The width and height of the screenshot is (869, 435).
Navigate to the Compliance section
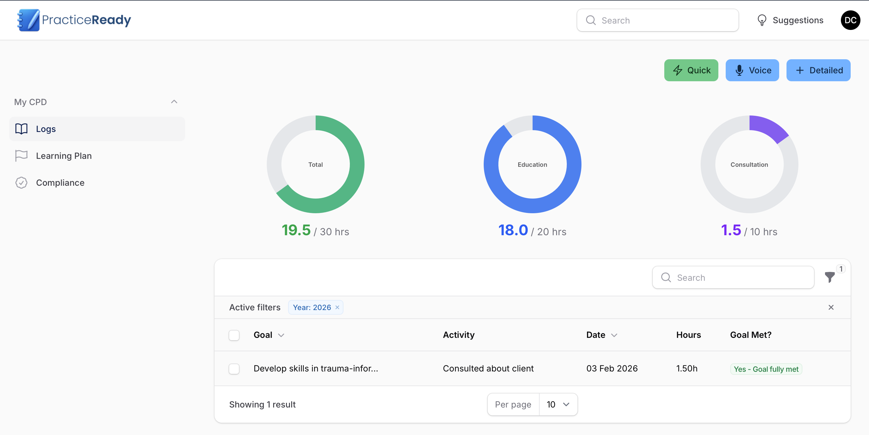[x=60, y=182]
